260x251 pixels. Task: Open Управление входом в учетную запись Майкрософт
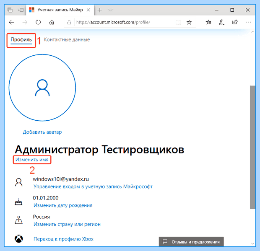pyautogui.click(x=93, y=186)
